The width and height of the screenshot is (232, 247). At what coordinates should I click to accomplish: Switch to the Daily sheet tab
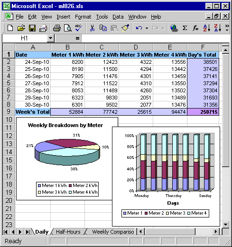42,232
